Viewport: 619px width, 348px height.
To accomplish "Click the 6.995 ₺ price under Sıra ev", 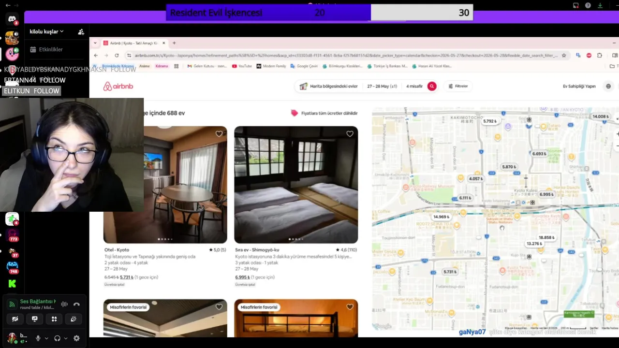I will (242, 277).
